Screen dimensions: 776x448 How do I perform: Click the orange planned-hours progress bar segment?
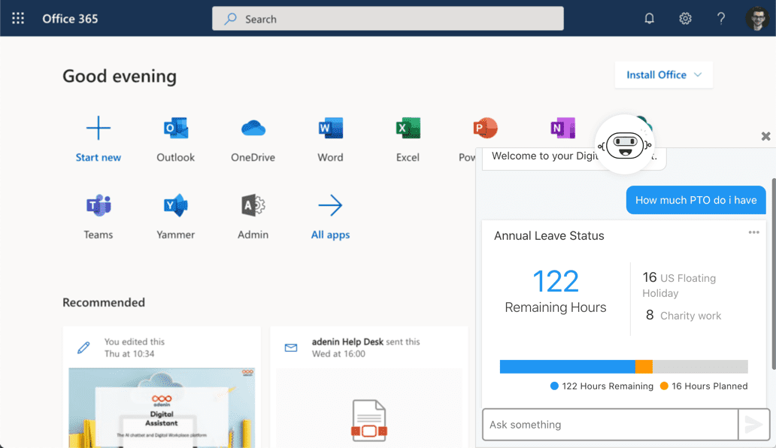click(x=644, y=366)
